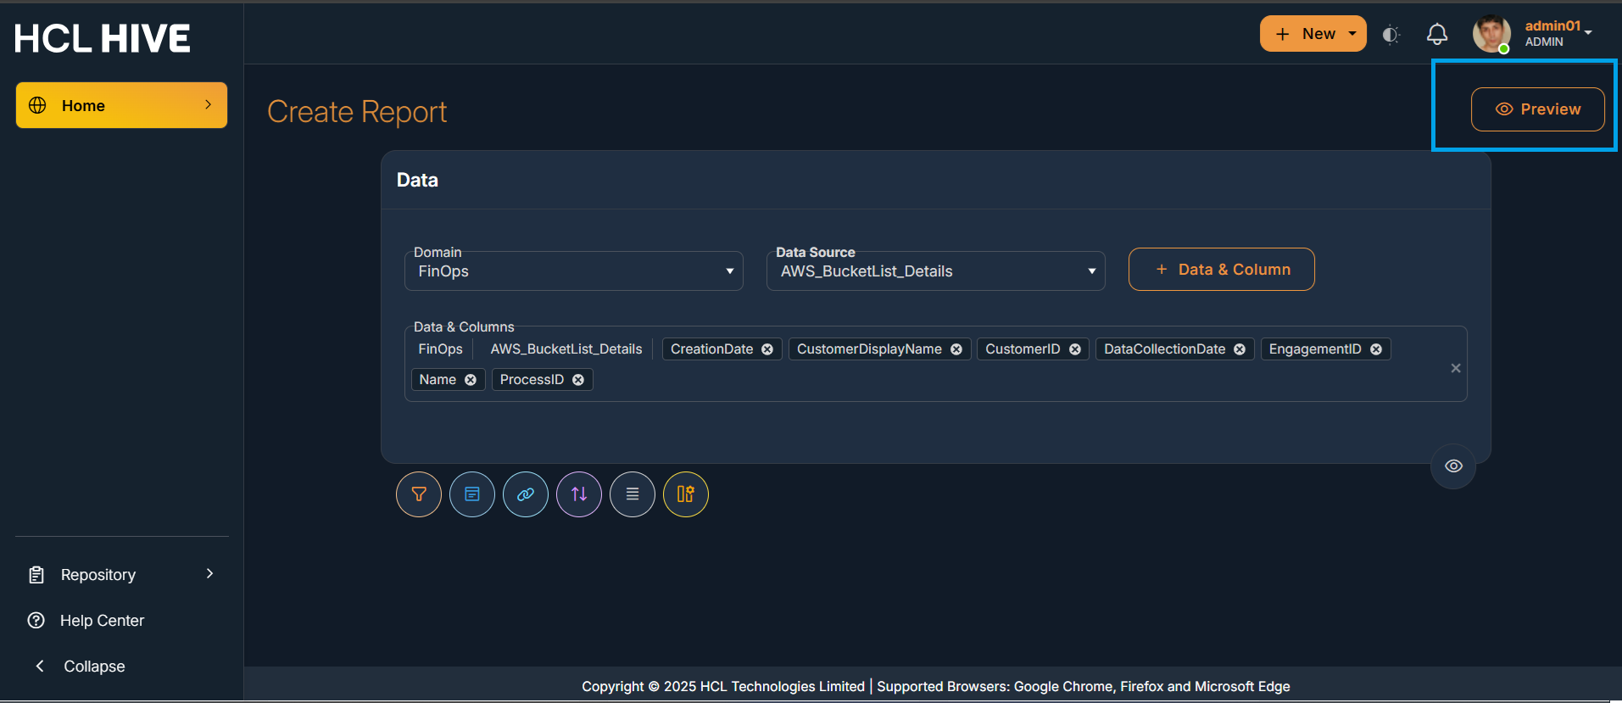Remove the CustomerDisplayName column chip
The width and height of the screenshot is (1622, 703).
click(956, 349)
